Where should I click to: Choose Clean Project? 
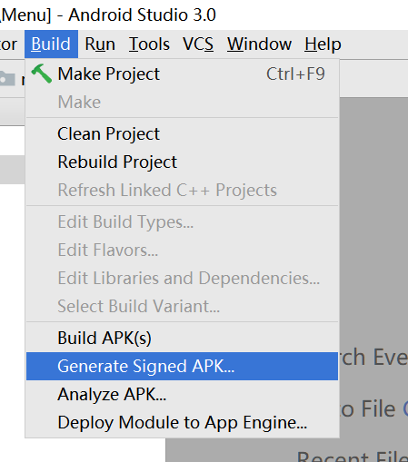[182, 134]
